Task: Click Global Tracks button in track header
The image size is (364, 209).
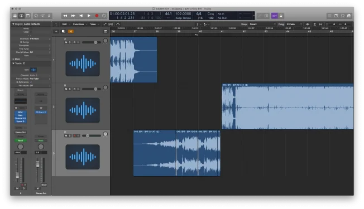Action: [x=106, y=31]
